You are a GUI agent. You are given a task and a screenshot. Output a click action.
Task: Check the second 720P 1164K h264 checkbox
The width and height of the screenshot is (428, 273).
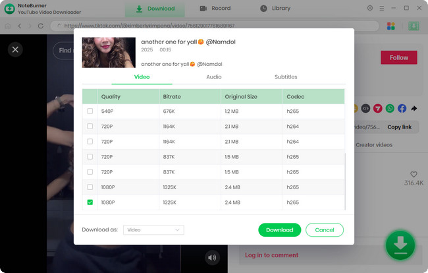tap(90, 141)
